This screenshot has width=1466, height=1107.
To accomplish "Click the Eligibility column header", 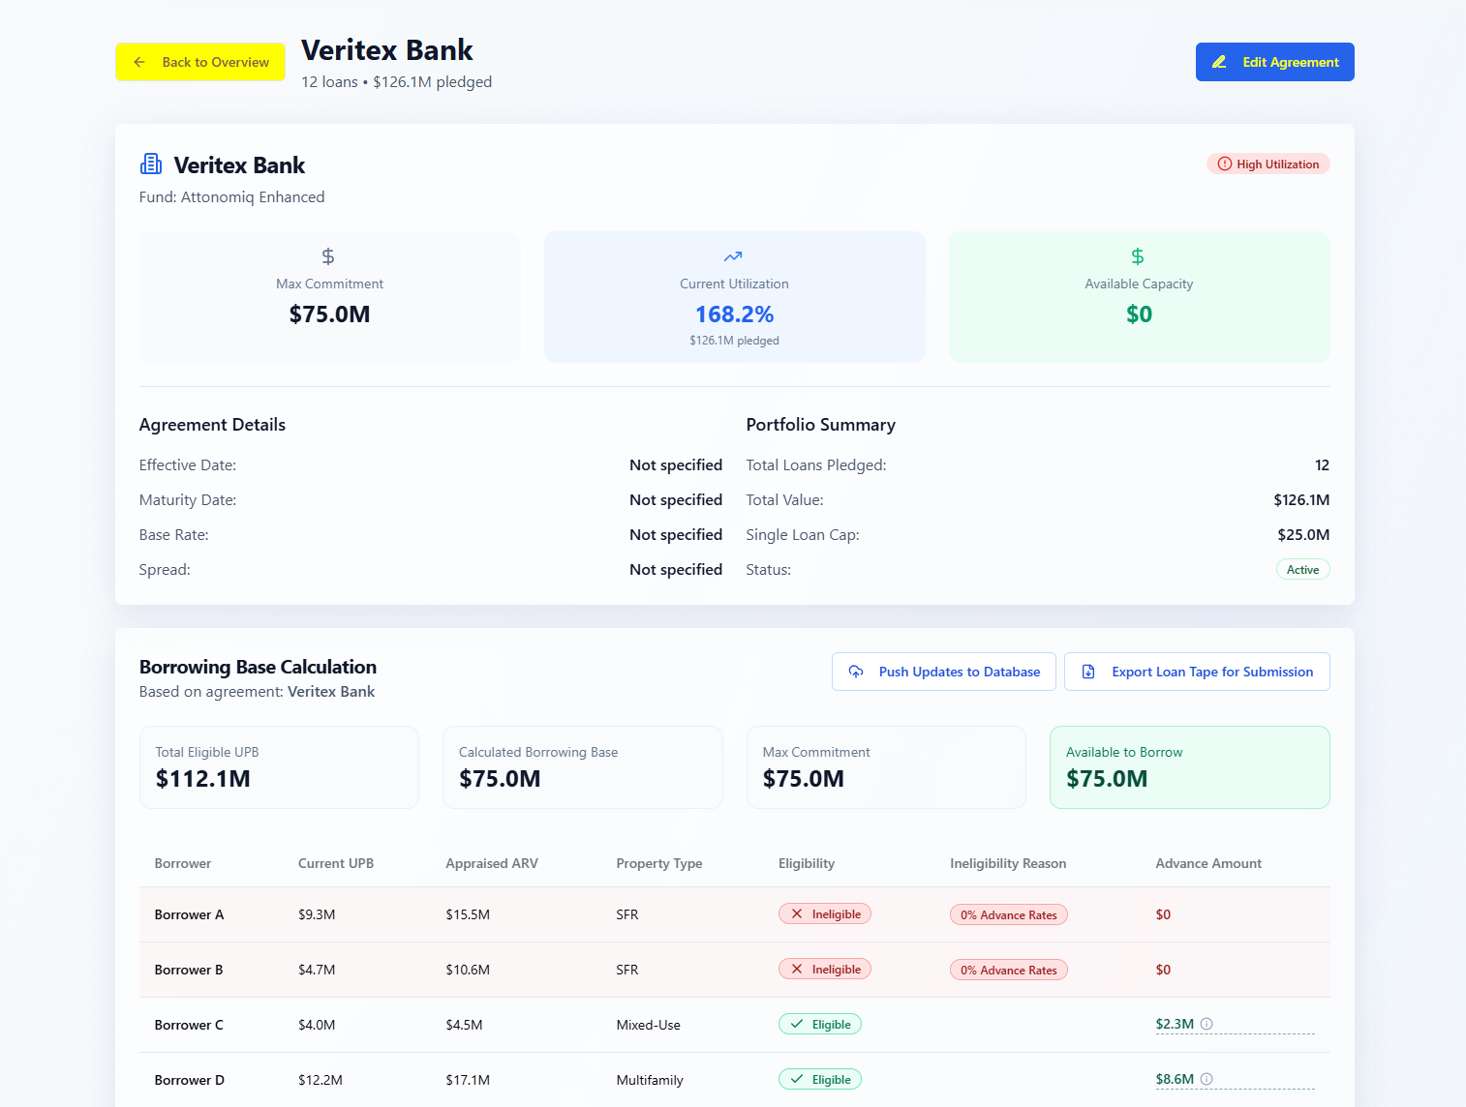I will pyautogui.click(x=807, y=863).
